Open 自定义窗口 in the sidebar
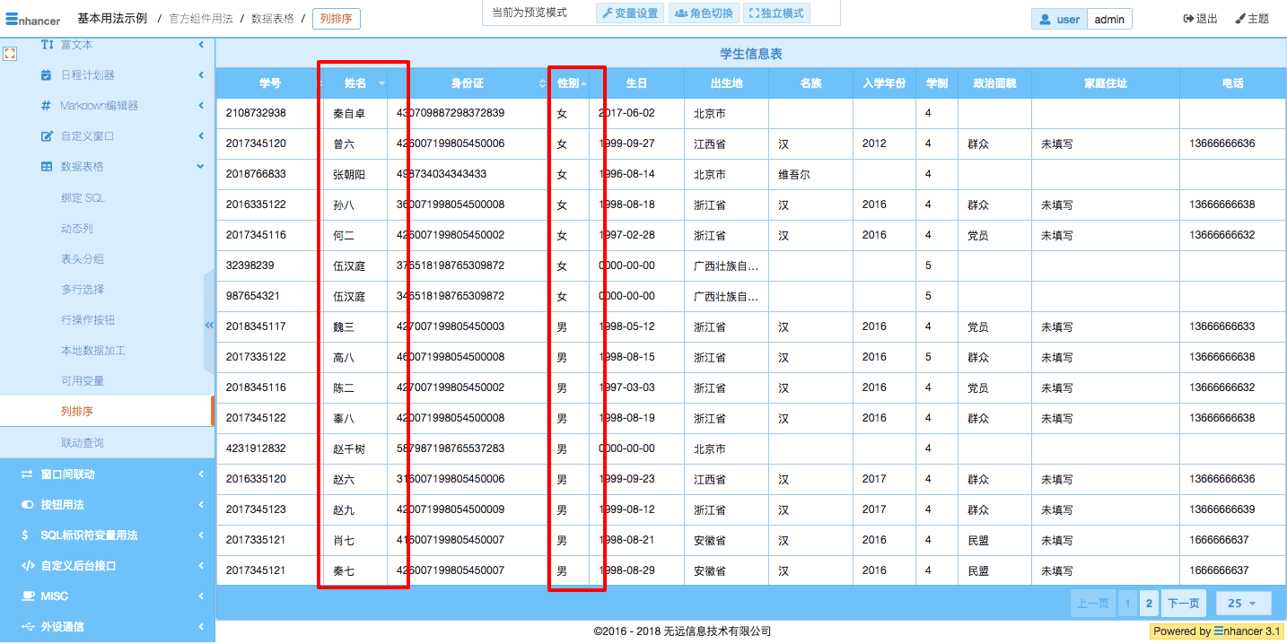1287x644 pixels. (x=87, y=136)
